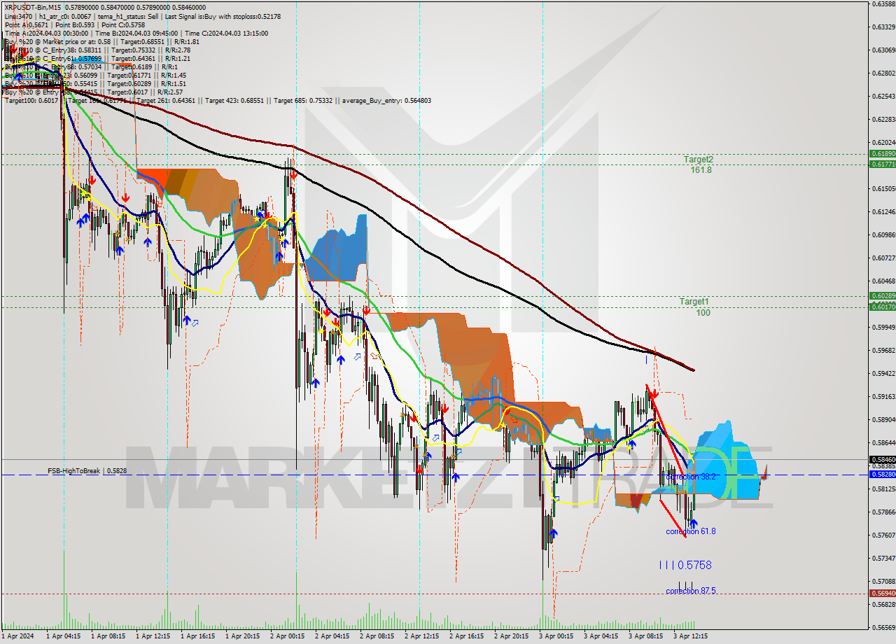Select the 'correction 38.2' label
The width and height of the screenshot is (896, 644).
691,477
